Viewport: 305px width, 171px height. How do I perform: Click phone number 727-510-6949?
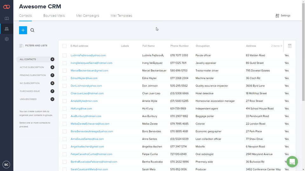(x=178, y=154)
